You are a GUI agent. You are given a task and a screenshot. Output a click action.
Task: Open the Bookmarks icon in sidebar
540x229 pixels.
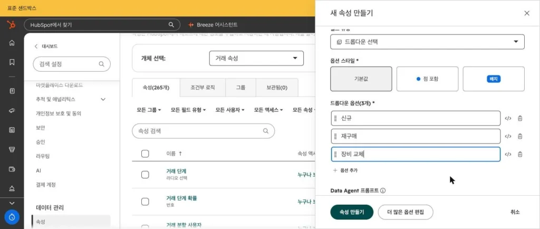point(12,62)
